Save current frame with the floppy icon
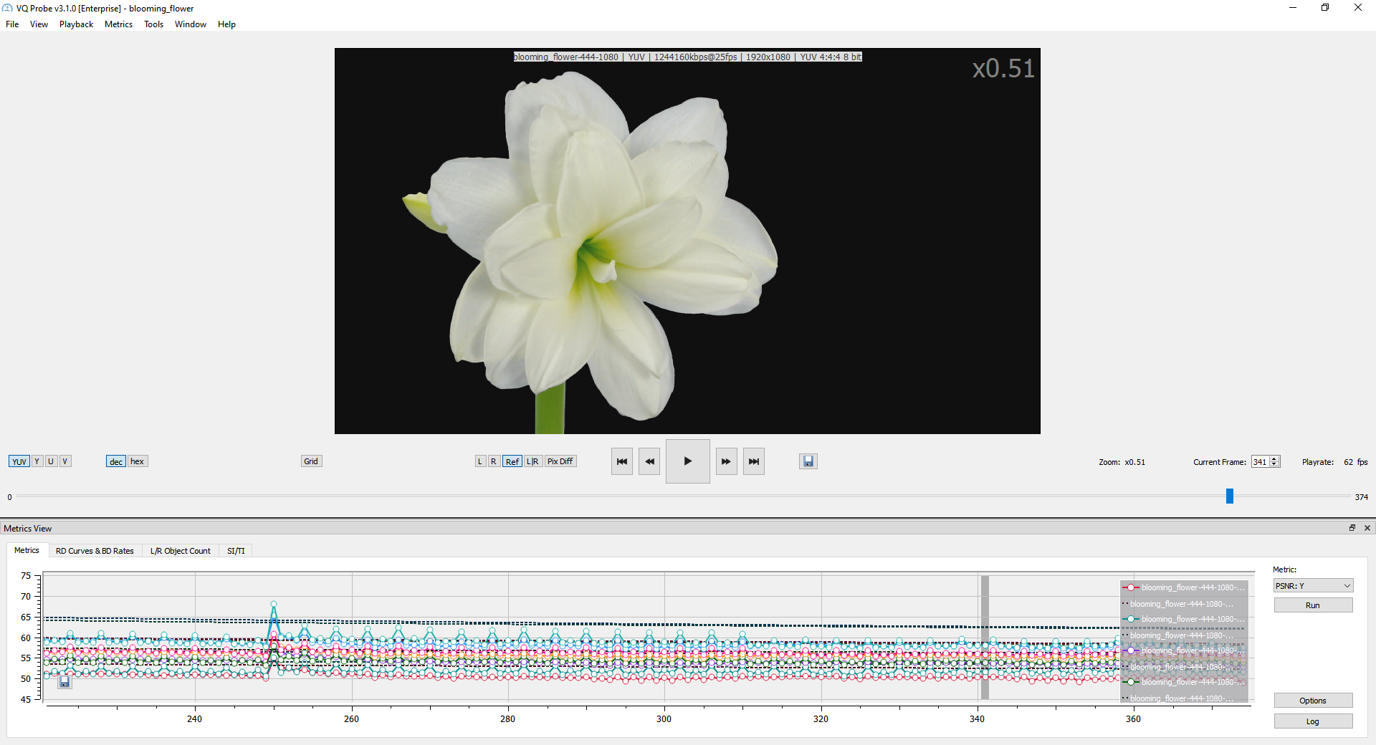Viewport: 1376px width, 745px height. click(x=808, y=461)
